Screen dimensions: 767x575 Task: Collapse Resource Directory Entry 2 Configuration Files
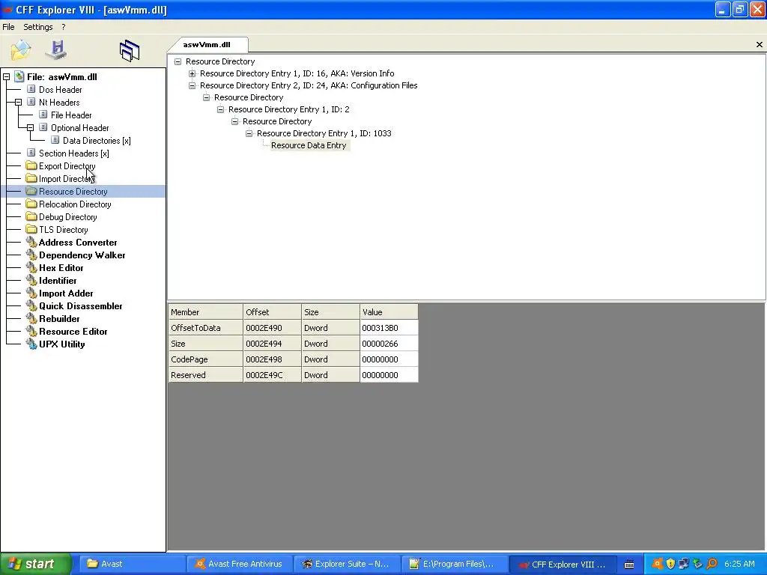[192, 85]
